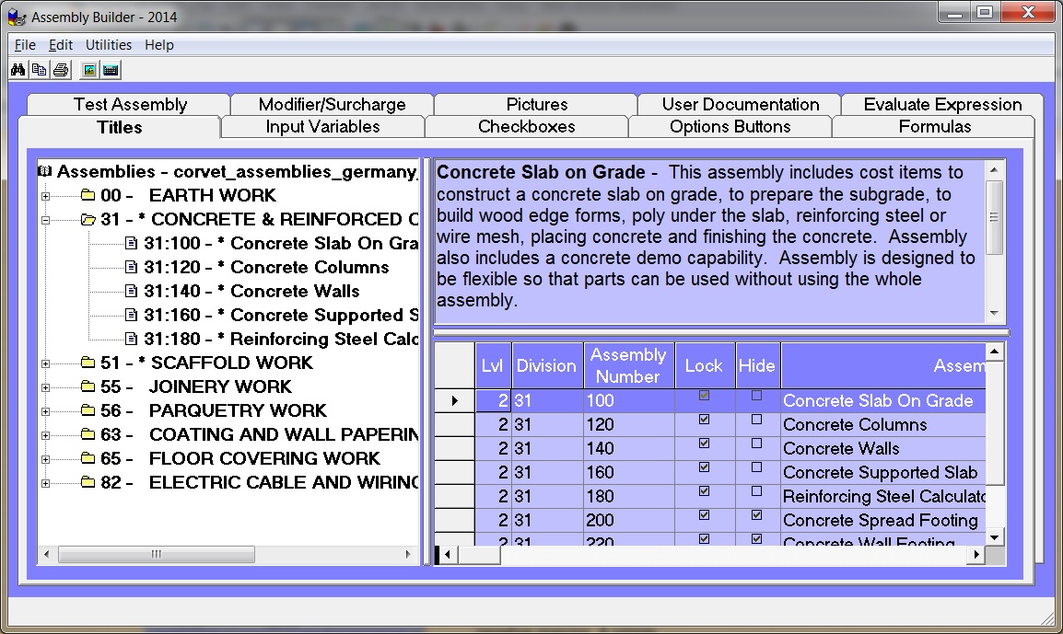1063x634 pixels.
Task: Switch to the Input Variables tab
Action: pos(322,127)
